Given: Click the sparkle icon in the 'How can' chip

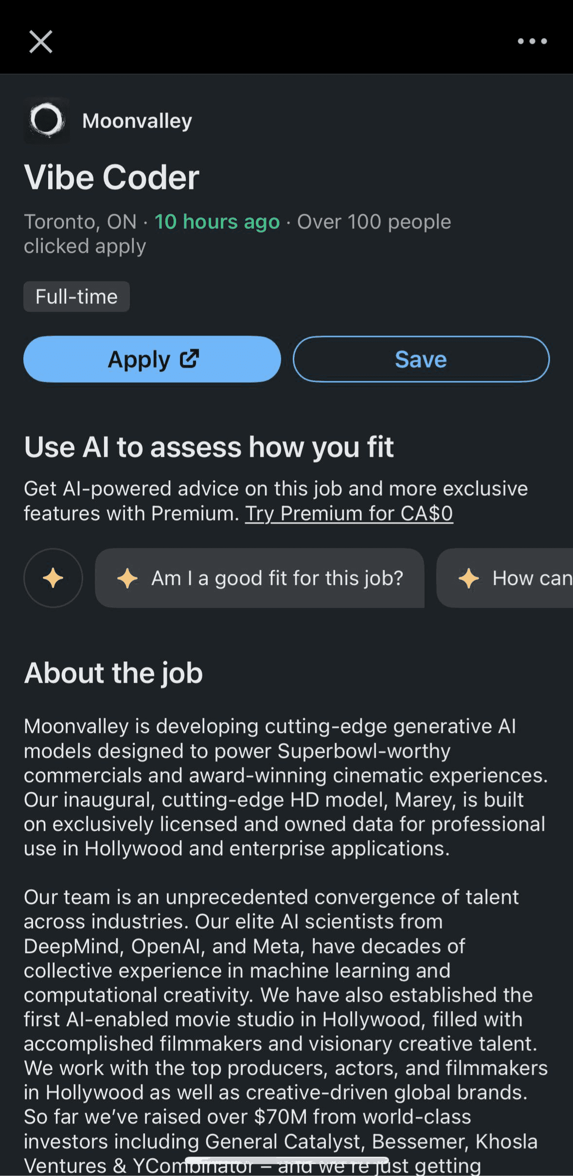Looking at the screenshot, I should click(x=469, y=578).
